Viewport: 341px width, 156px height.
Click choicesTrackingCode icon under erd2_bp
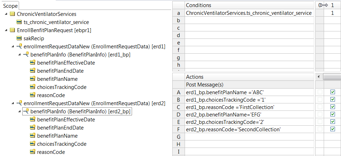click(32, 144)
